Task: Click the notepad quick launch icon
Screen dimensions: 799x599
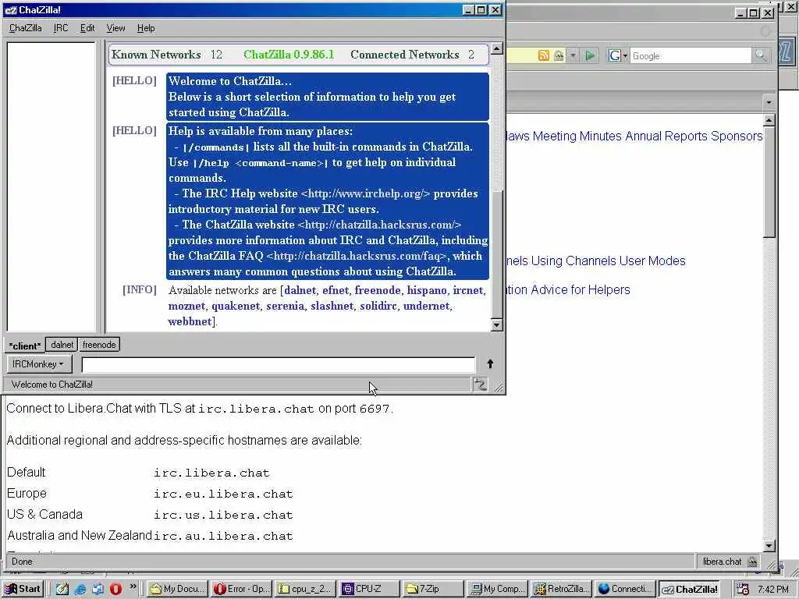Action: point(62,589)
